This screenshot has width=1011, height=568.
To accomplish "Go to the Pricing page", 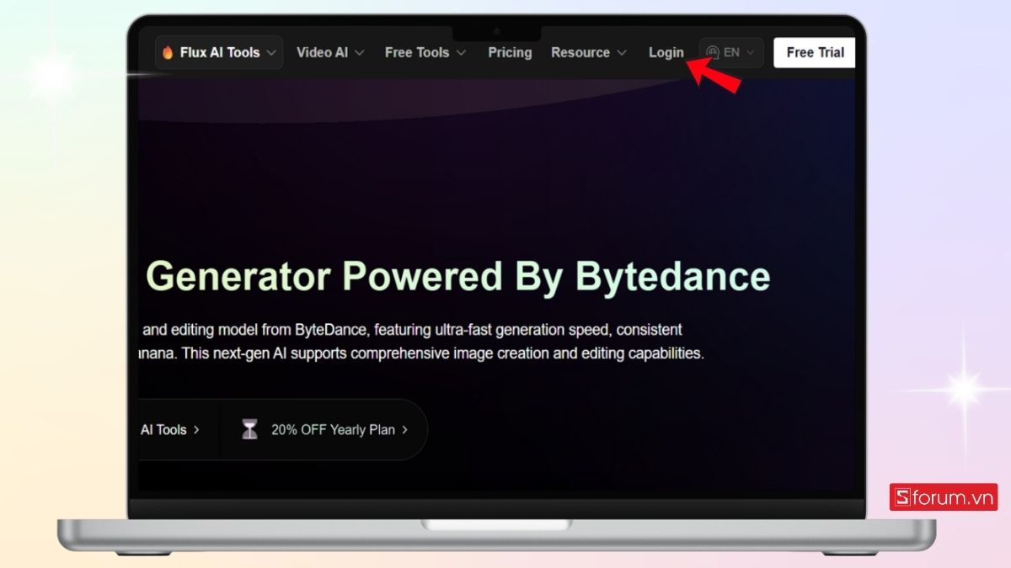I will click(510, 52).
